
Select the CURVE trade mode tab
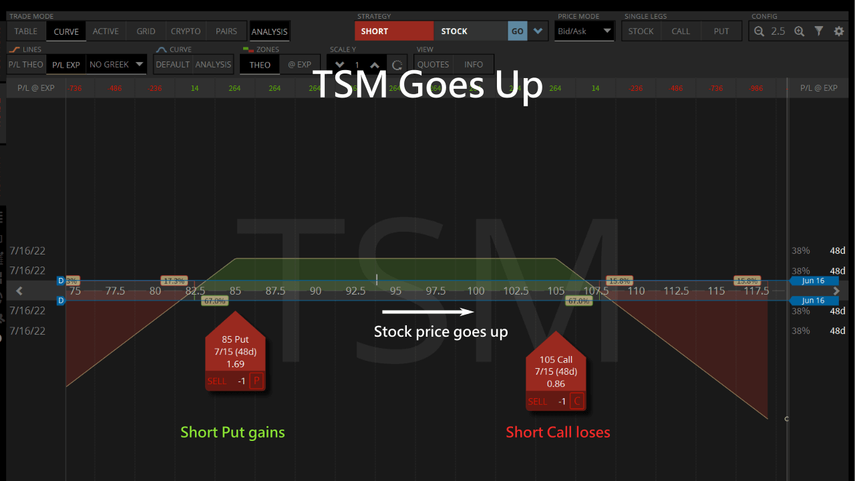click(x=66, y=31)
